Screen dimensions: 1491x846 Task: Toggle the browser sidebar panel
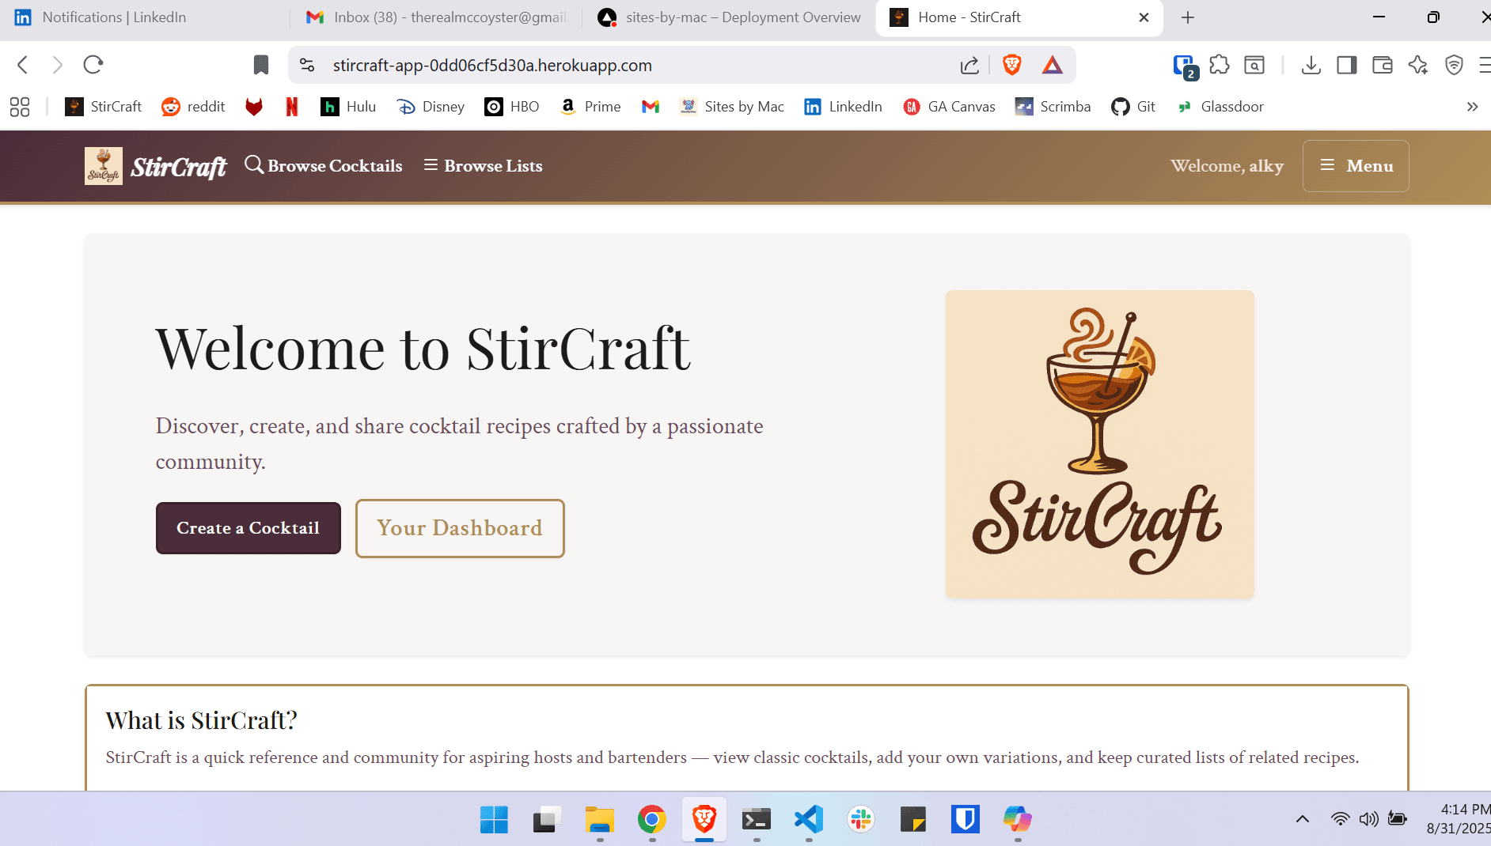1347,66
